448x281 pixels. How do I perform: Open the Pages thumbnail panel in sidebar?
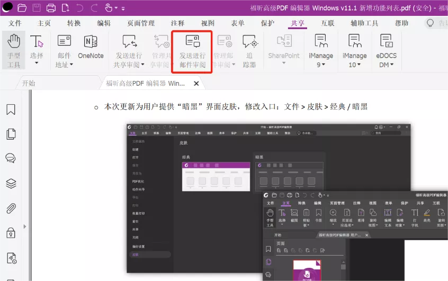pyautogui.click(x=11, y=134)
